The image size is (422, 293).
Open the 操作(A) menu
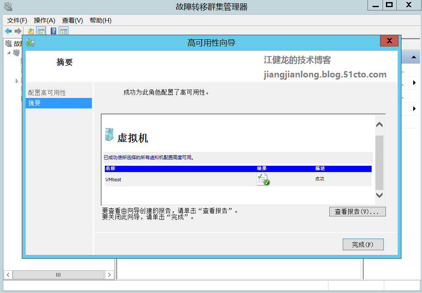pos(44,21)
